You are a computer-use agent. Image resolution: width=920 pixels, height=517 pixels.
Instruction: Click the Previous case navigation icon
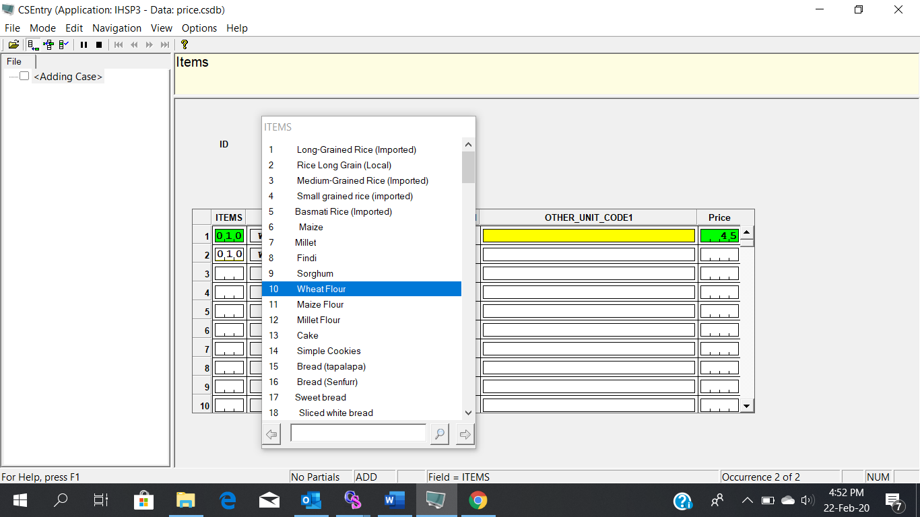coord(134,44)
